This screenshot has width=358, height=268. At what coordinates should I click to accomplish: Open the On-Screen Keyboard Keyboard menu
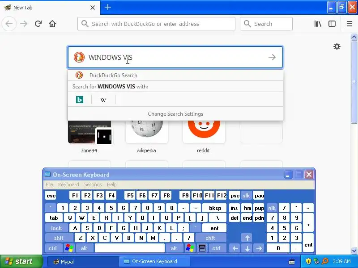coord(68,184)
